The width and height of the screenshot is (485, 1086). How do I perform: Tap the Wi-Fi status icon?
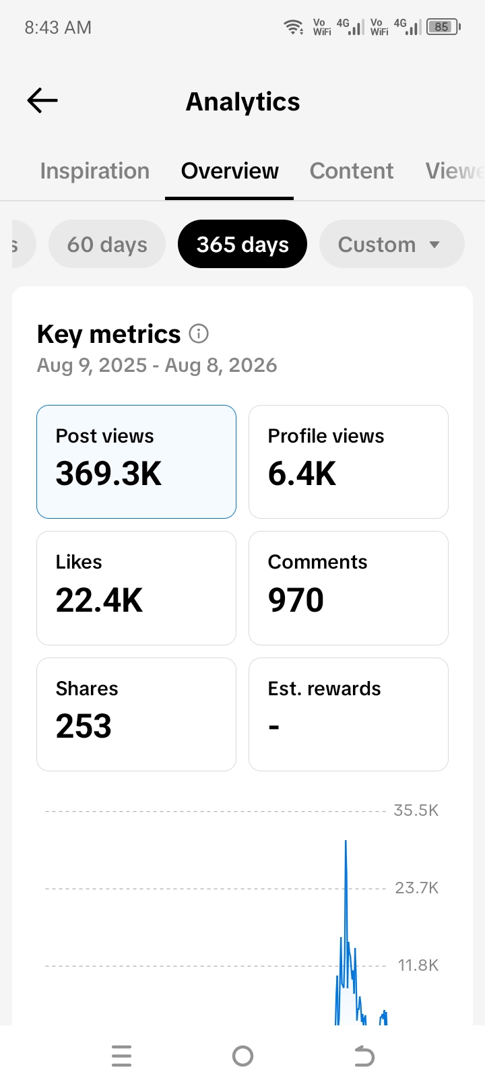pos(294,27)
